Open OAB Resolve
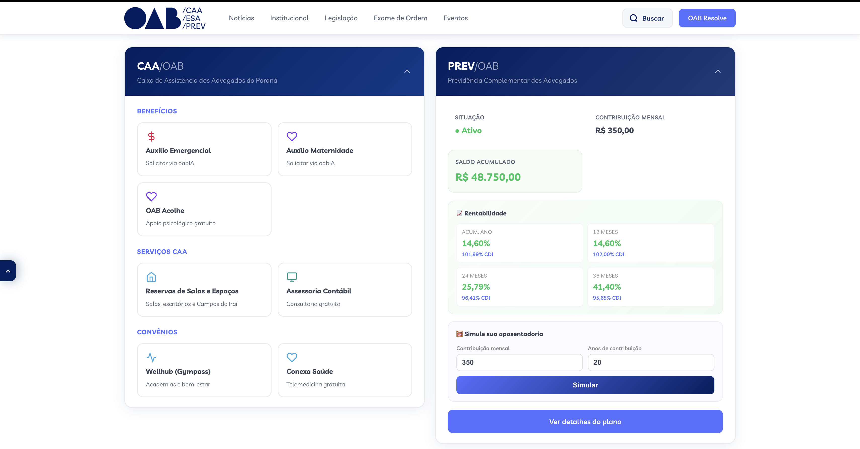Screen dimensions: 860x449 point(707,18)
